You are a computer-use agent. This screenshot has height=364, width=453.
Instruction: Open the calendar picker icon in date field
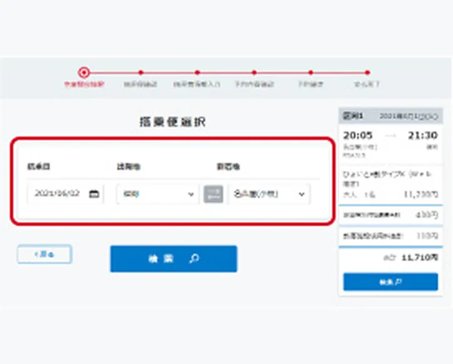[94, 194]
